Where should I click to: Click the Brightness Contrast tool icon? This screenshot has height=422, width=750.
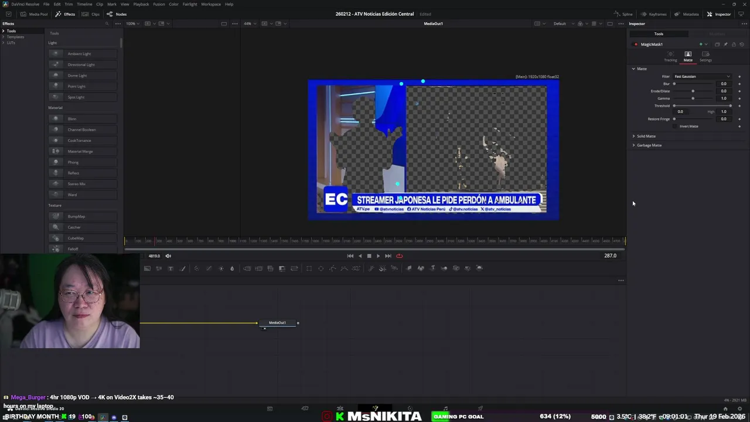(221, 268)
